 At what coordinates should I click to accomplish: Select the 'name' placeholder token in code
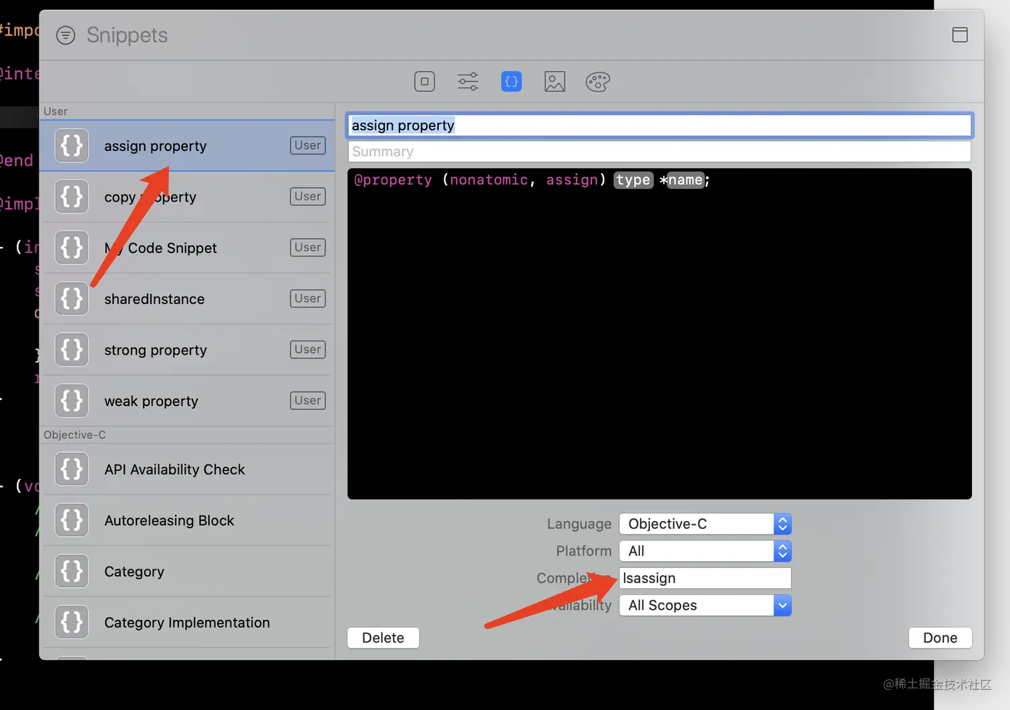tap(685, 180)
